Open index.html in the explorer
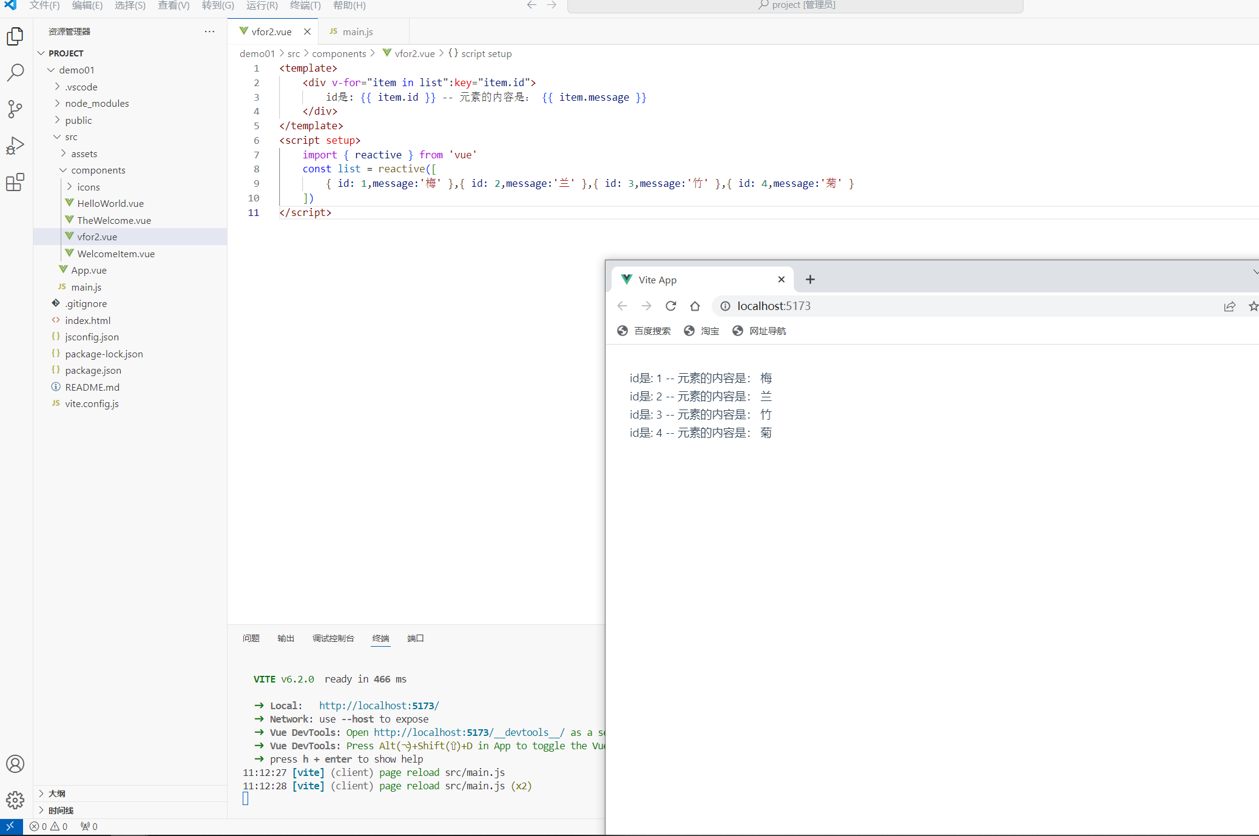This screenshot has width=1259, height=836. pos(88,320)
